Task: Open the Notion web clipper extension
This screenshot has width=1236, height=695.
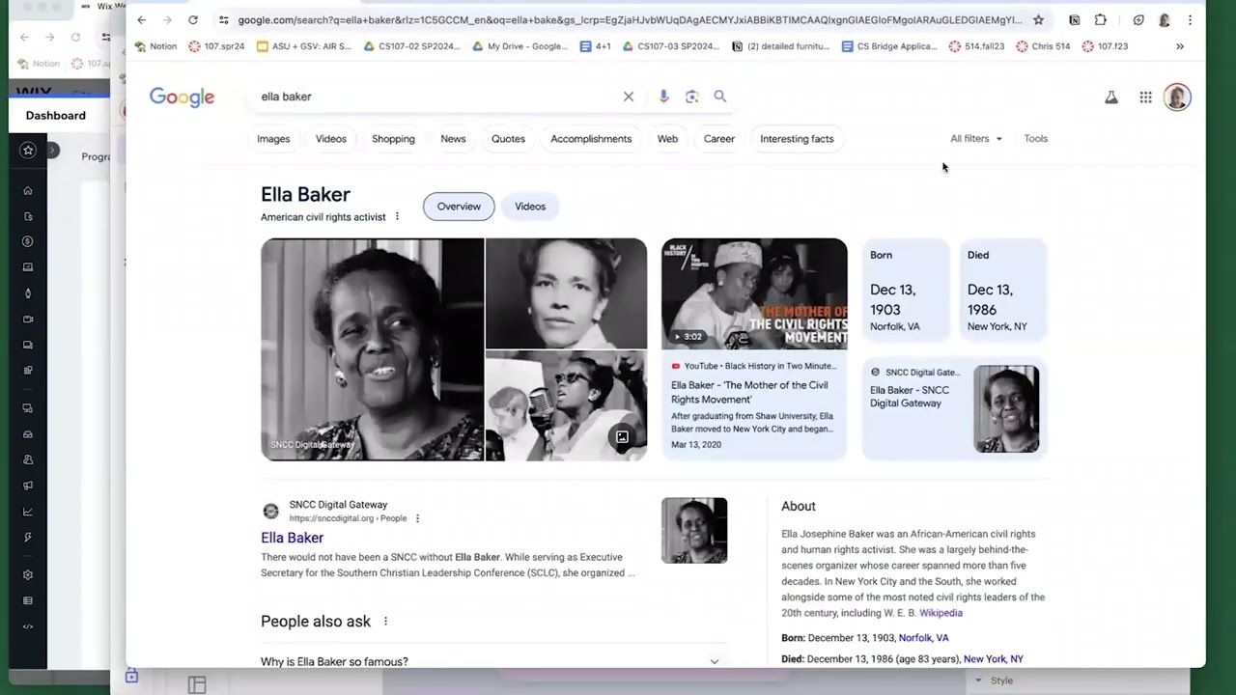Action: pos(1075,19)
